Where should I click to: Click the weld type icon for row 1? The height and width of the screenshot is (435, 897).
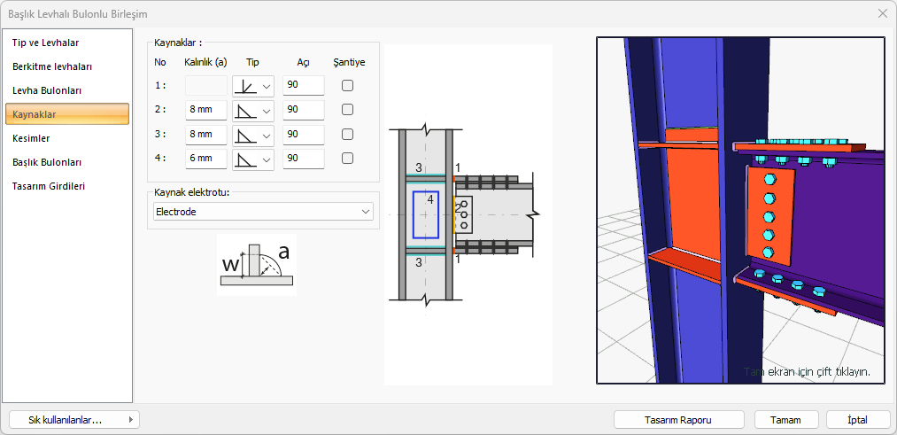point(245,86)
